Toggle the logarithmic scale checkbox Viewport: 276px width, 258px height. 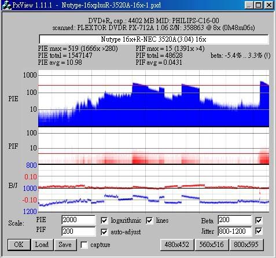(x=104, y=220)
